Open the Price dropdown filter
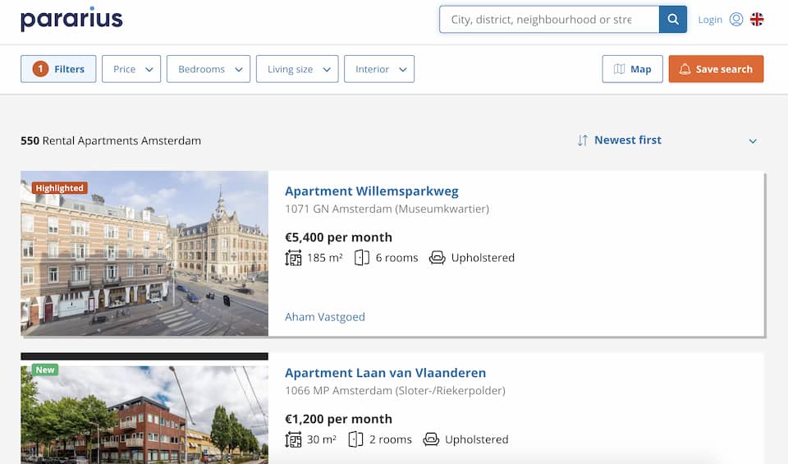The height and width of the screenshot is (464, 788). (x=131, y=69)
